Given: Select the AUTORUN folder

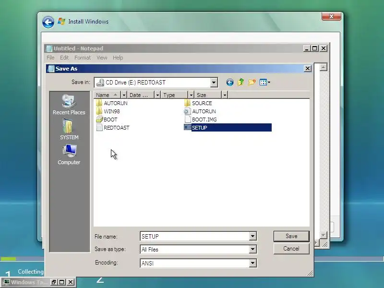Looking at the screenshot, I should [x=112, y=103].
